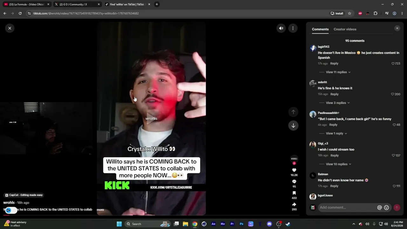Expand the 3 replies under xobritt's comment
The height and width of the screenshot is (229, 407).
point(338,103)
